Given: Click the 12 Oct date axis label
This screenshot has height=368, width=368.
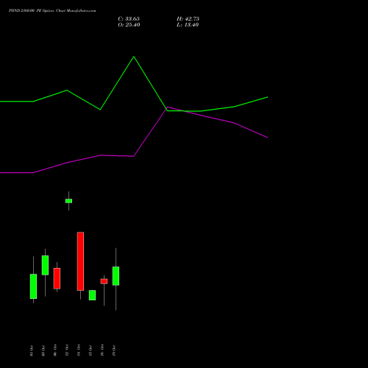Looking at the screenshot, I should click(67, 350).
